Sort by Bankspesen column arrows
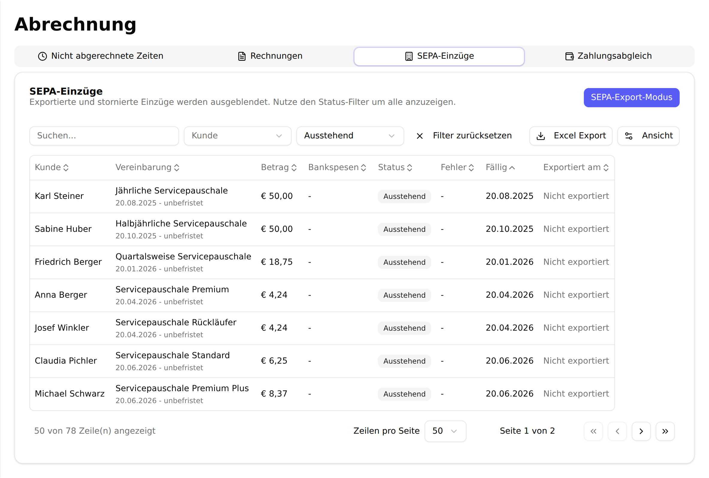 pos(363,167)
